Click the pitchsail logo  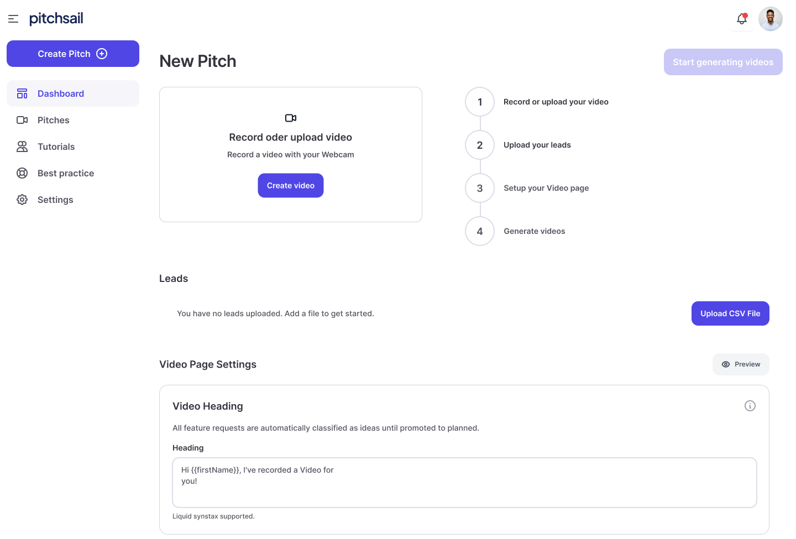point(56,19)
